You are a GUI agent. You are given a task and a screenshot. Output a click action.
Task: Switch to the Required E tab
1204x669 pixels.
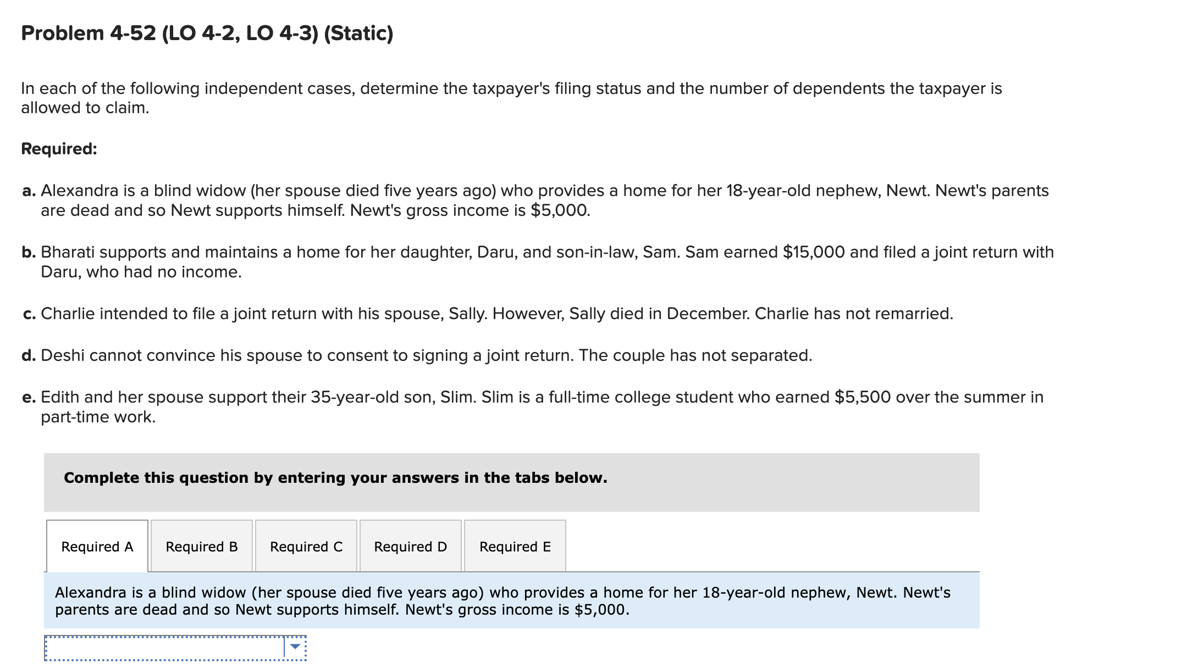(514, 547)
